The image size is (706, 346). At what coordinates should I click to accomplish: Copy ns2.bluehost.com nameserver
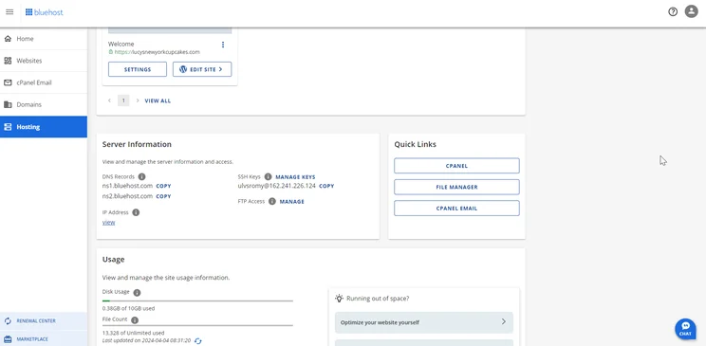point(163,196)
